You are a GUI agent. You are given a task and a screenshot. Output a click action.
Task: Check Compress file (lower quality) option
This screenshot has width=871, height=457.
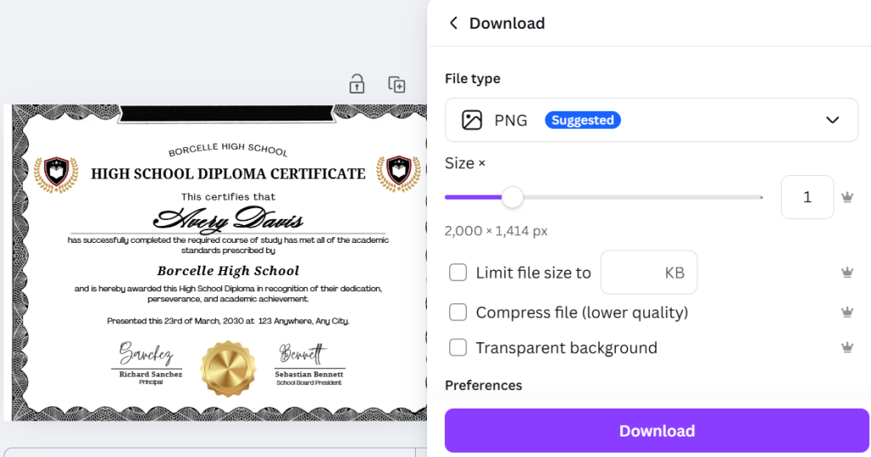click(x=458, y=313)
